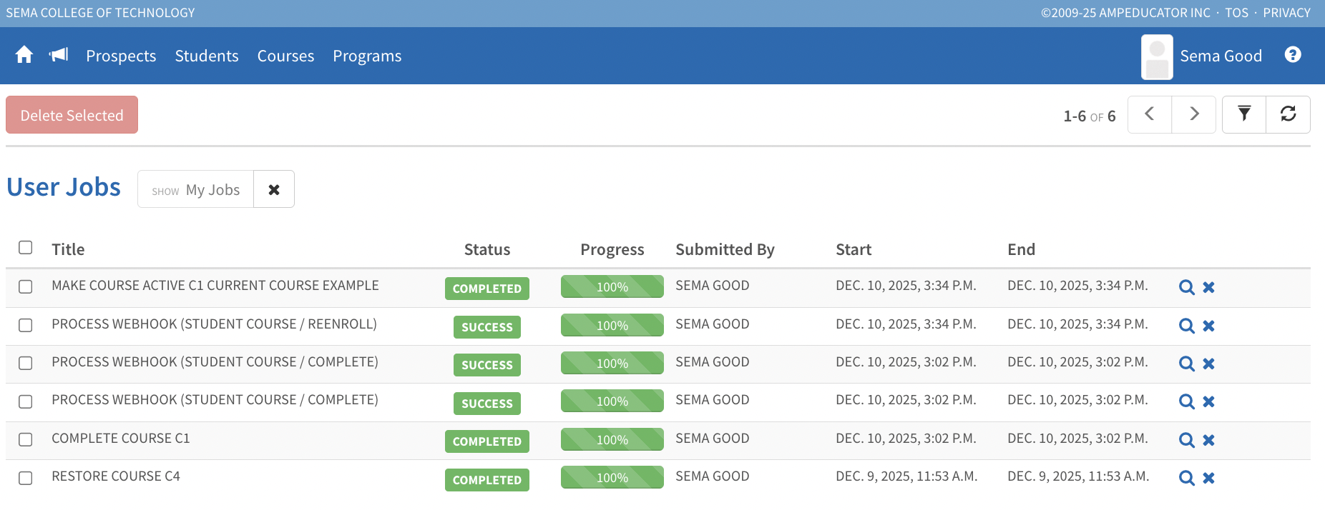Open the announcements megaphone icon
Image resolution: width=1325 pixels, height=510 pixels.
59,55
